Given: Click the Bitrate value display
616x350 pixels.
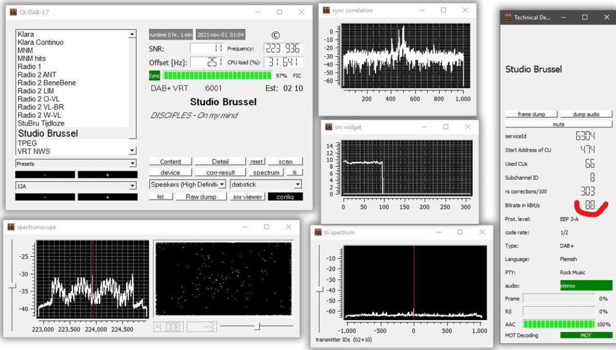Looking at the screenshot, I should pyautogui.click(x=590, y=205).
